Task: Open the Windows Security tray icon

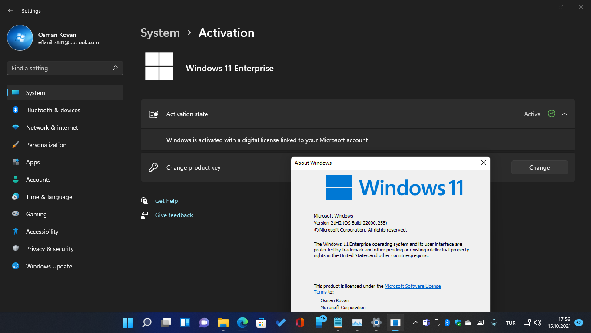Action: coord(458,323)
